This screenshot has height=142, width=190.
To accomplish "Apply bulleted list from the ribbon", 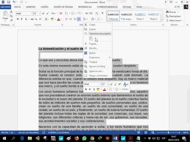I will (66, 13).
